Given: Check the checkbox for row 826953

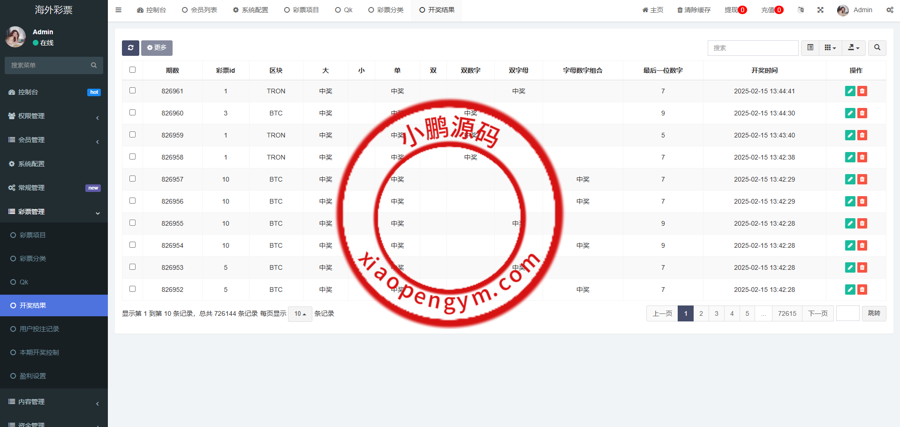Looking at the screenshot, I should point(132,267).
